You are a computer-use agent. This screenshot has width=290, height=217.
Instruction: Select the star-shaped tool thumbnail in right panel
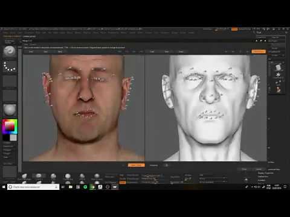pyautogui.click(x=278, y=75)
